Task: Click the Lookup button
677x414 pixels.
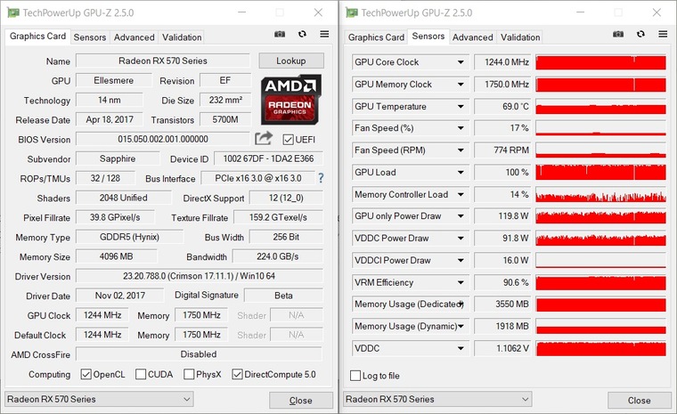Action: [291, 61]
